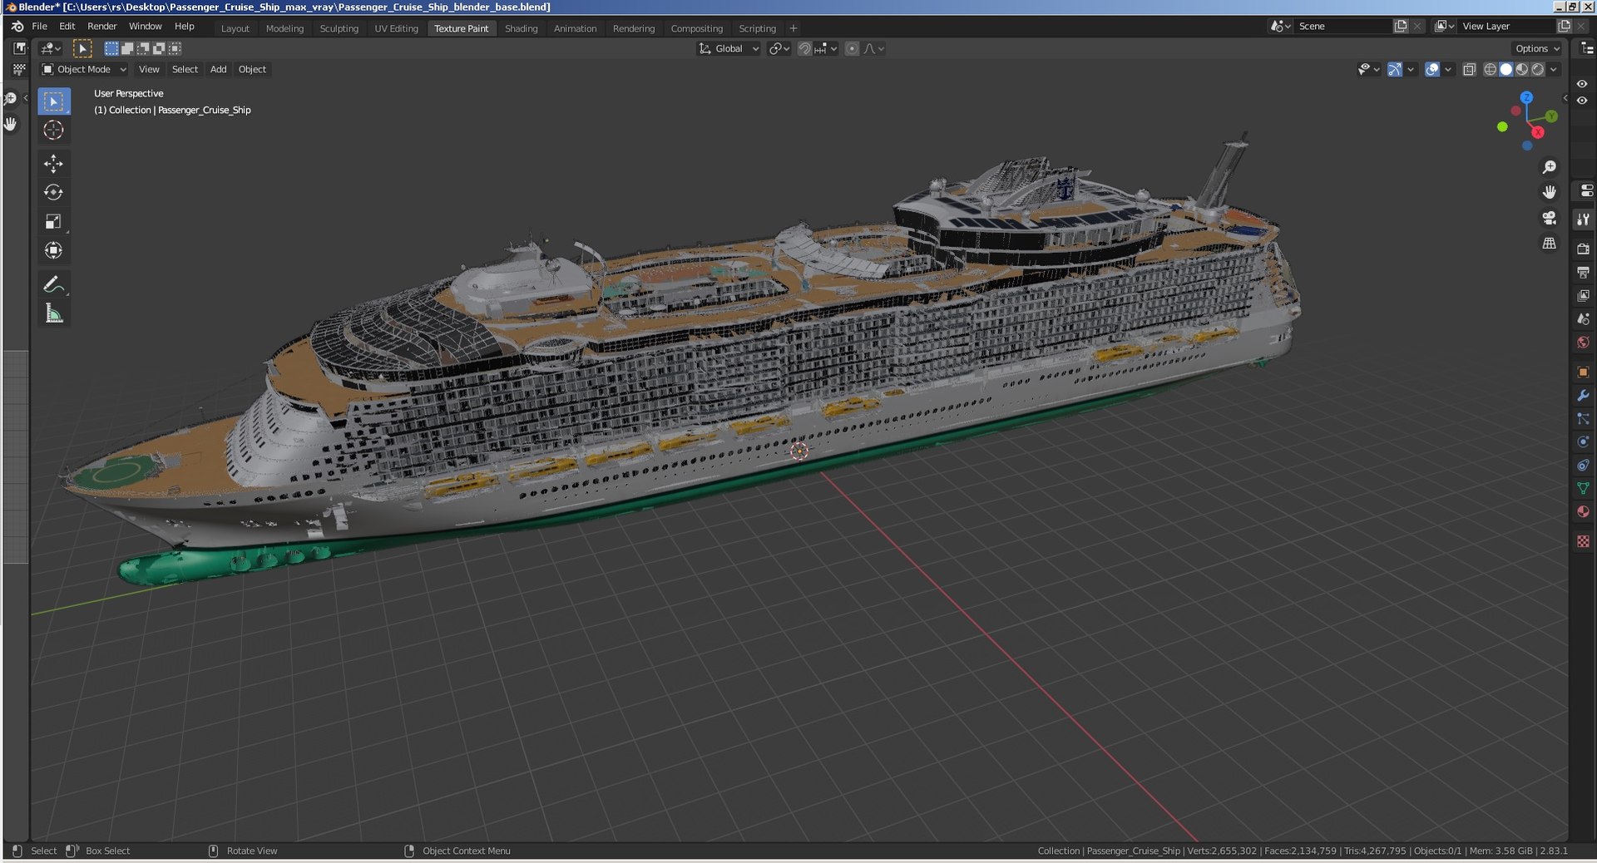
Task: Choose the Move tool
Action: 53,164
